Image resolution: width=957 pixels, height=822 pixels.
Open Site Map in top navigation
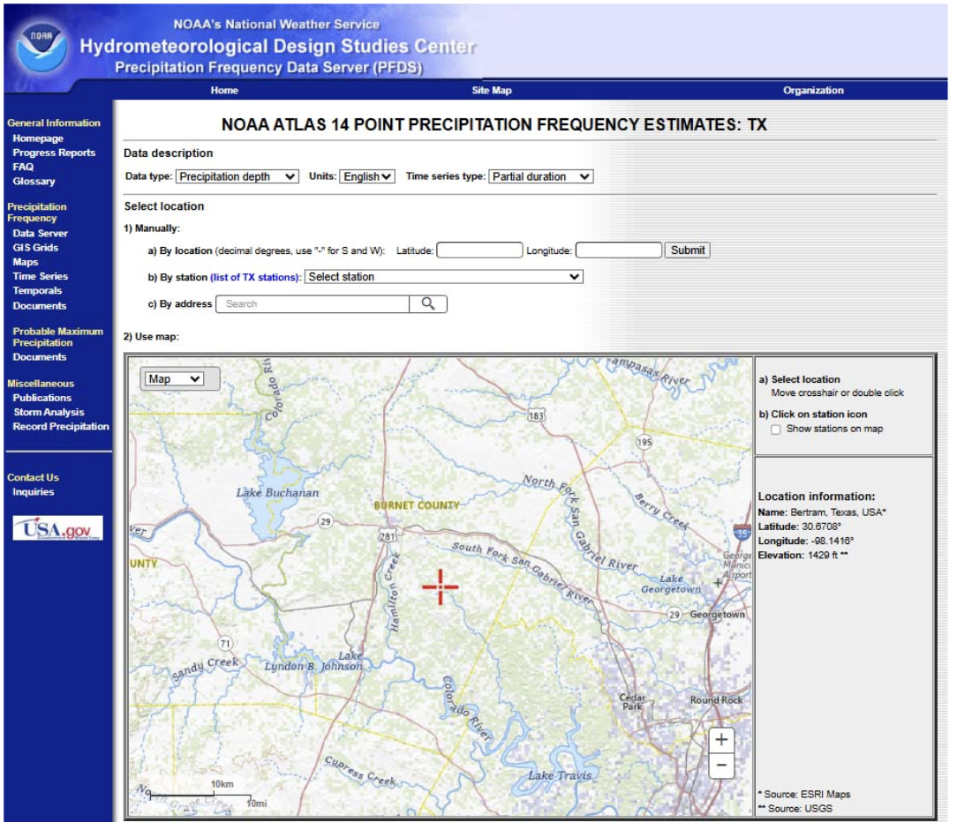coord(492,91)
